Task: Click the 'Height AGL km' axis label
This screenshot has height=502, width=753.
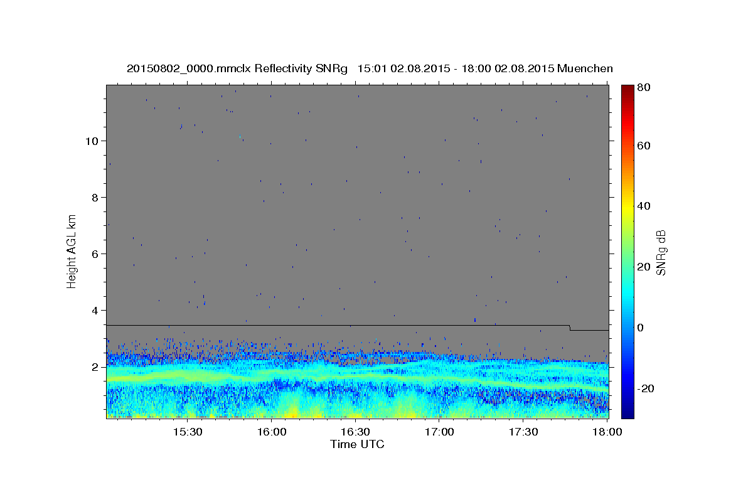Action: pyautogui.click(x=72, y=252)
